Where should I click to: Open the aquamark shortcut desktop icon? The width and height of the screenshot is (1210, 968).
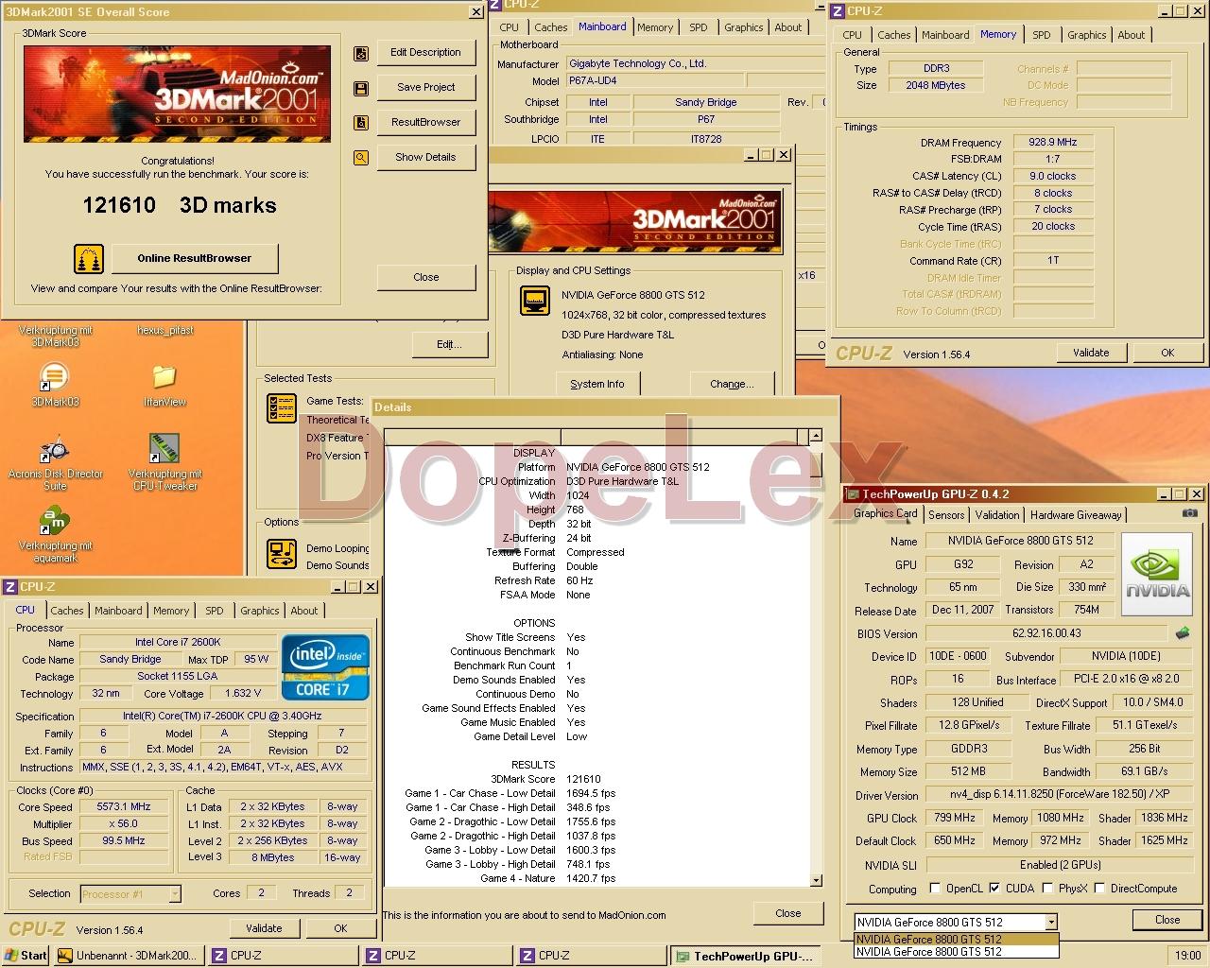(x=54, y=521)
